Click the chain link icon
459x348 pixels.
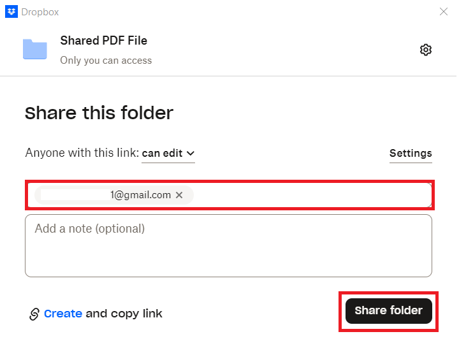[x=34, y=314]
